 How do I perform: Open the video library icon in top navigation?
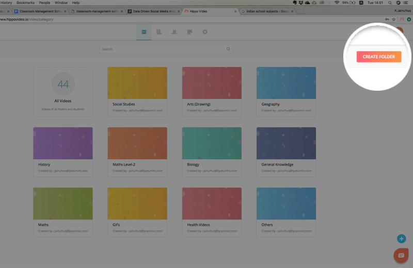click(x=144, y=32)
